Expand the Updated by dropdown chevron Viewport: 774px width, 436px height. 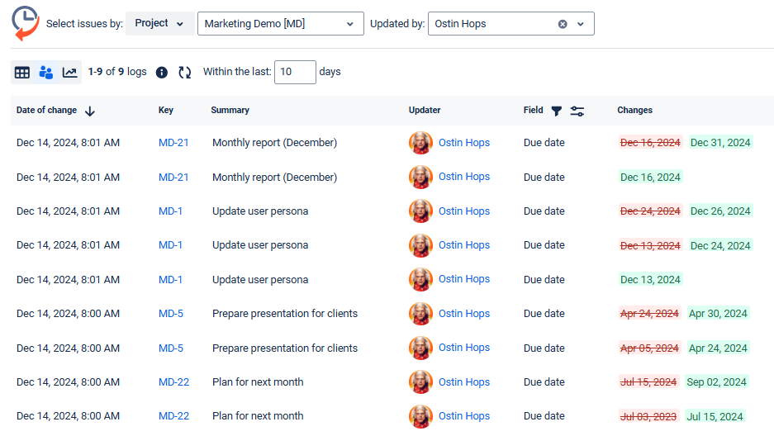tap(581, 24)
